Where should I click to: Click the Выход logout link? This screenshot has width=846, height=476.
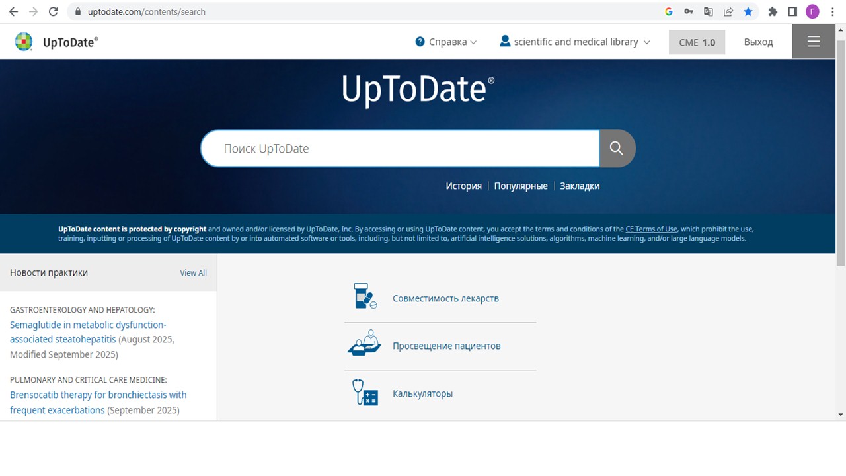tap(758, 42)
